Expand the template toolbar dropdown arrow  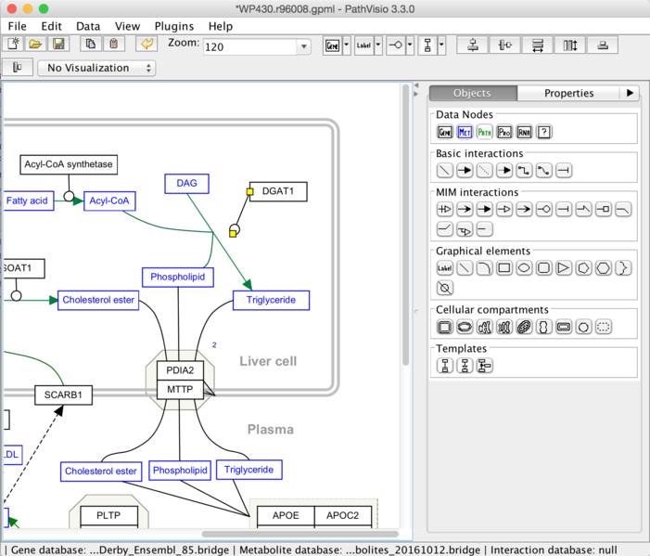[441, 45]
